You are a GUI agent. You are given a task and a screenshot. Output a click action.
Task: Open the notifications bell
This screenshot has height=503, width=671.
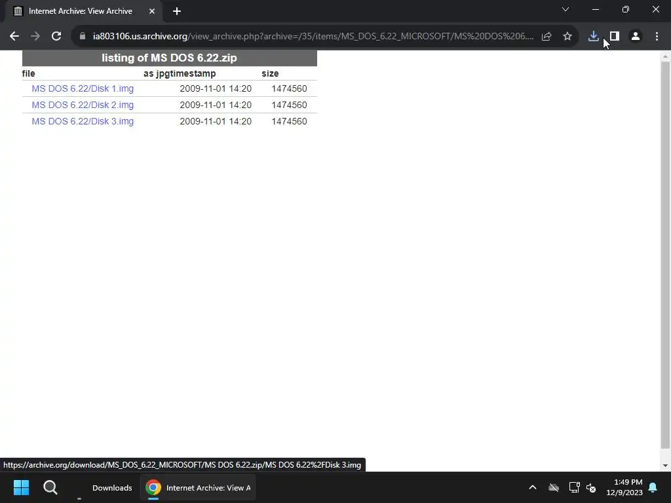(653, 487)
